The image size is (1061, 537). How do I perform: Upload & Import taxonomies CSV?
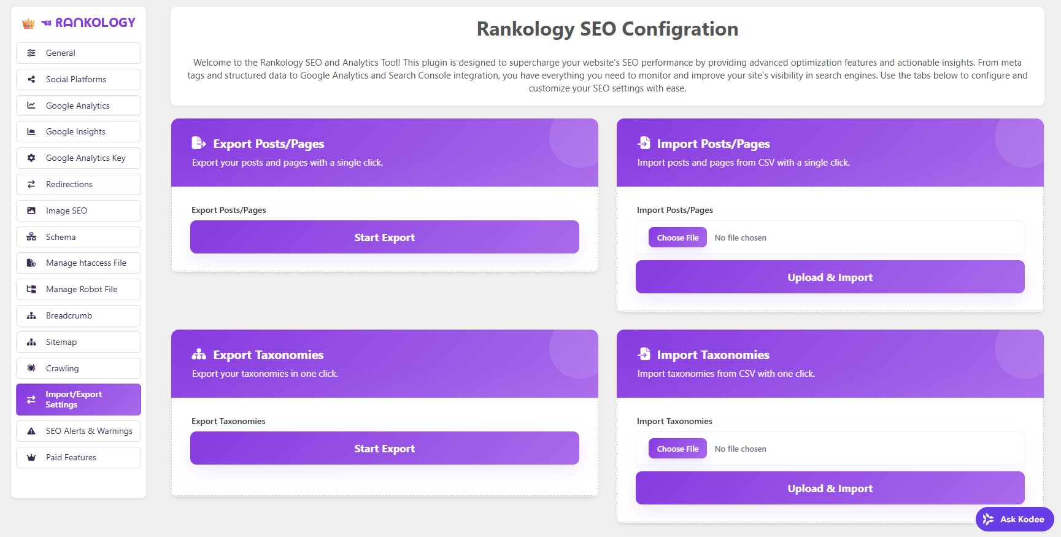830,489
